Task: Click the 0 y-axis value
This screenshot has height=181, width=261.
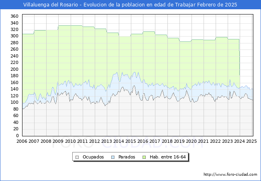Action: coord(17,136)
